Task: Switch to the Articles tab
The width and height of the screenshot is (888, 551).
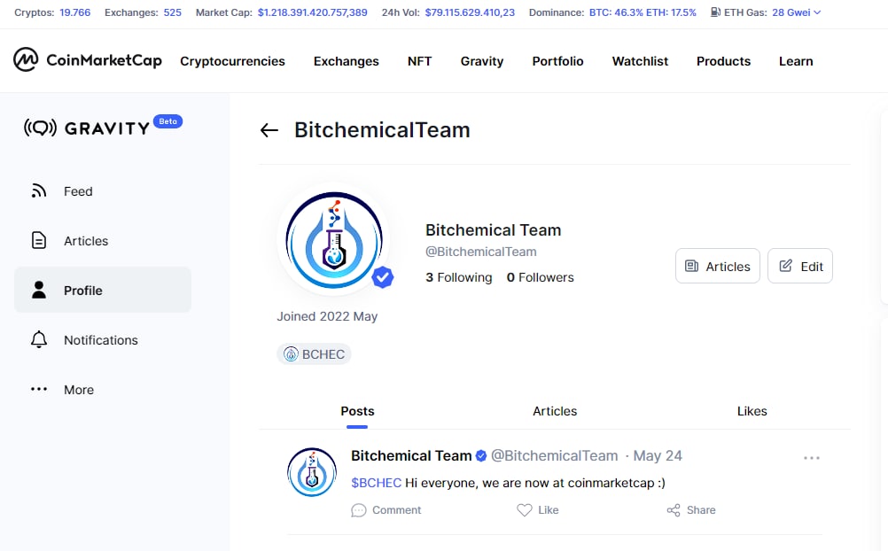Action: pos(555,411)
